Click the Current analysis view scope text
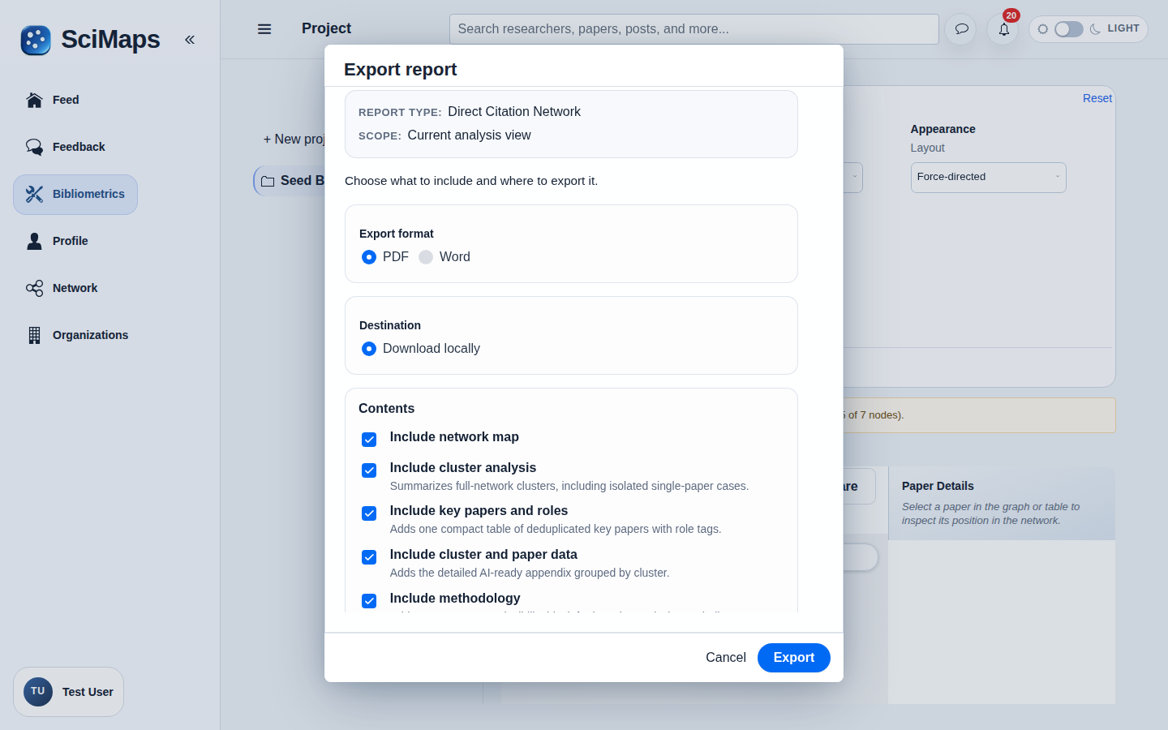1168x730 pixels. (x=469, y=135)
